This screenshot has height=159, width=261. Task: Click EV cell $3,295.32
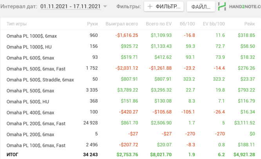click(161, 90)
